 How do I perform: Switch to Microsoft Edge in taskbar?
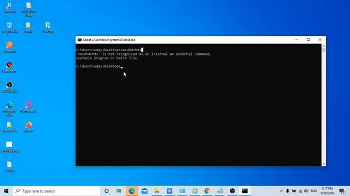[132, 191]
